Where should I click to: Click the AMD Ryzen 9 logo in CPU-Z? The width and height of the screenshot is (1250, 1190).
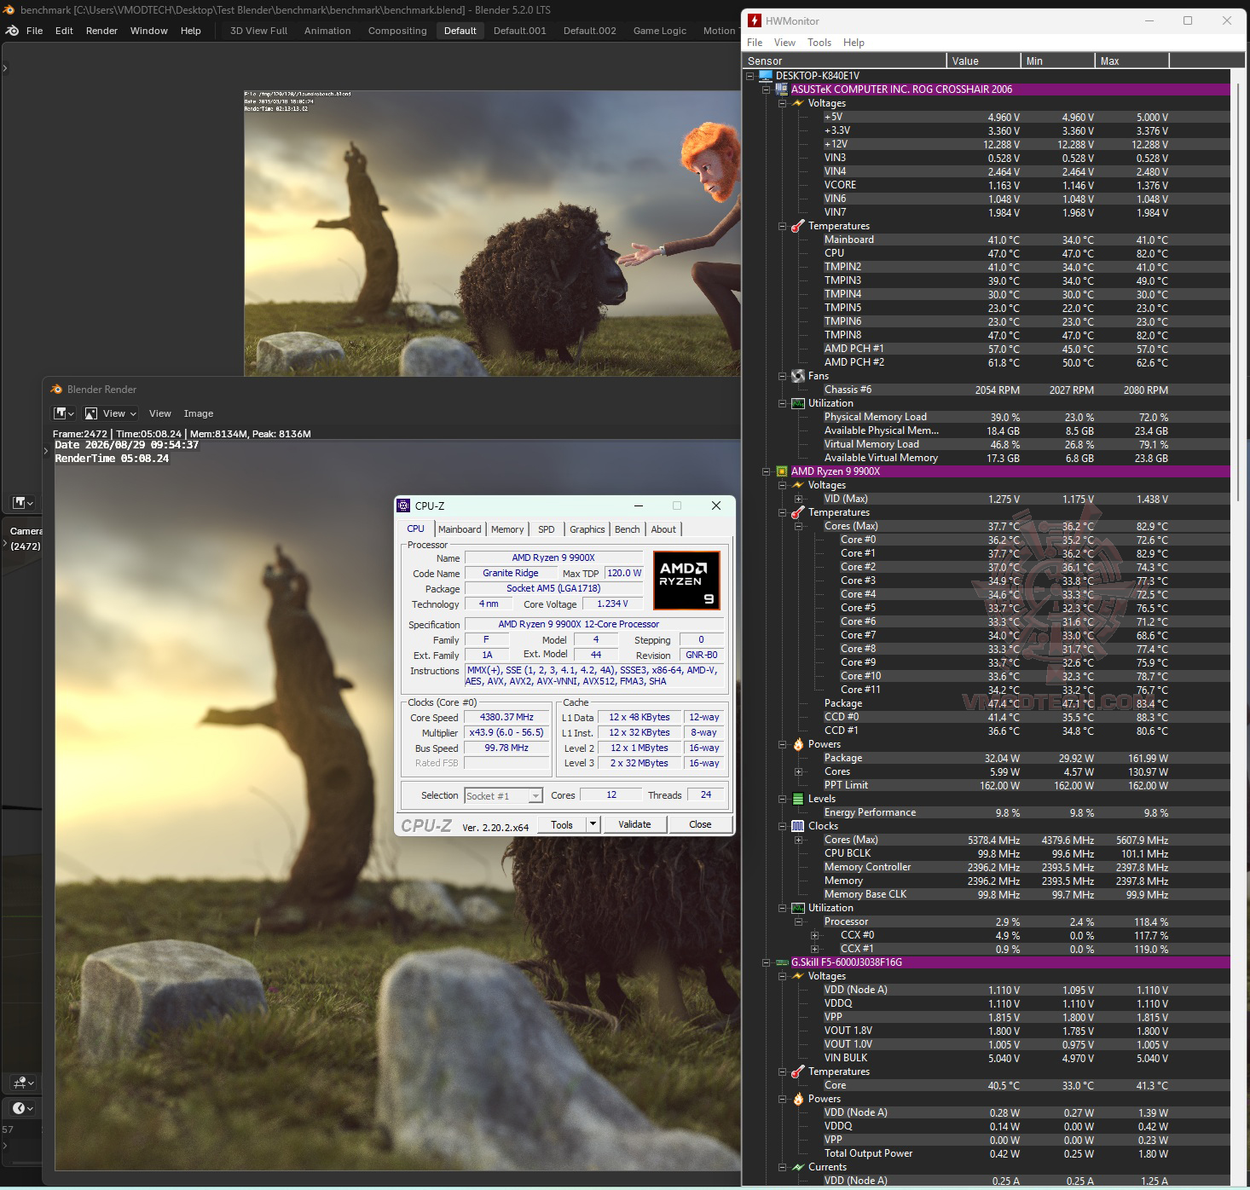coord(687,581)
